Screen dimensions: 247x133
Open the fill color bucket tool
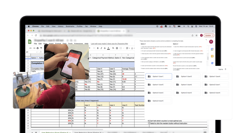click(x=113, y=48)
